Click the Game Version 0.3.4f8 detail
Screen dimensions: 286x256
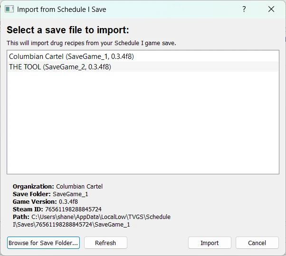click(x=45, y=202)
